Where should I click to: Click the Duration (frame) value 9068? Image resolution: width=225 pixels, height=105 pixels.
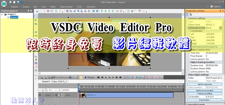click(x=208, y=69)
